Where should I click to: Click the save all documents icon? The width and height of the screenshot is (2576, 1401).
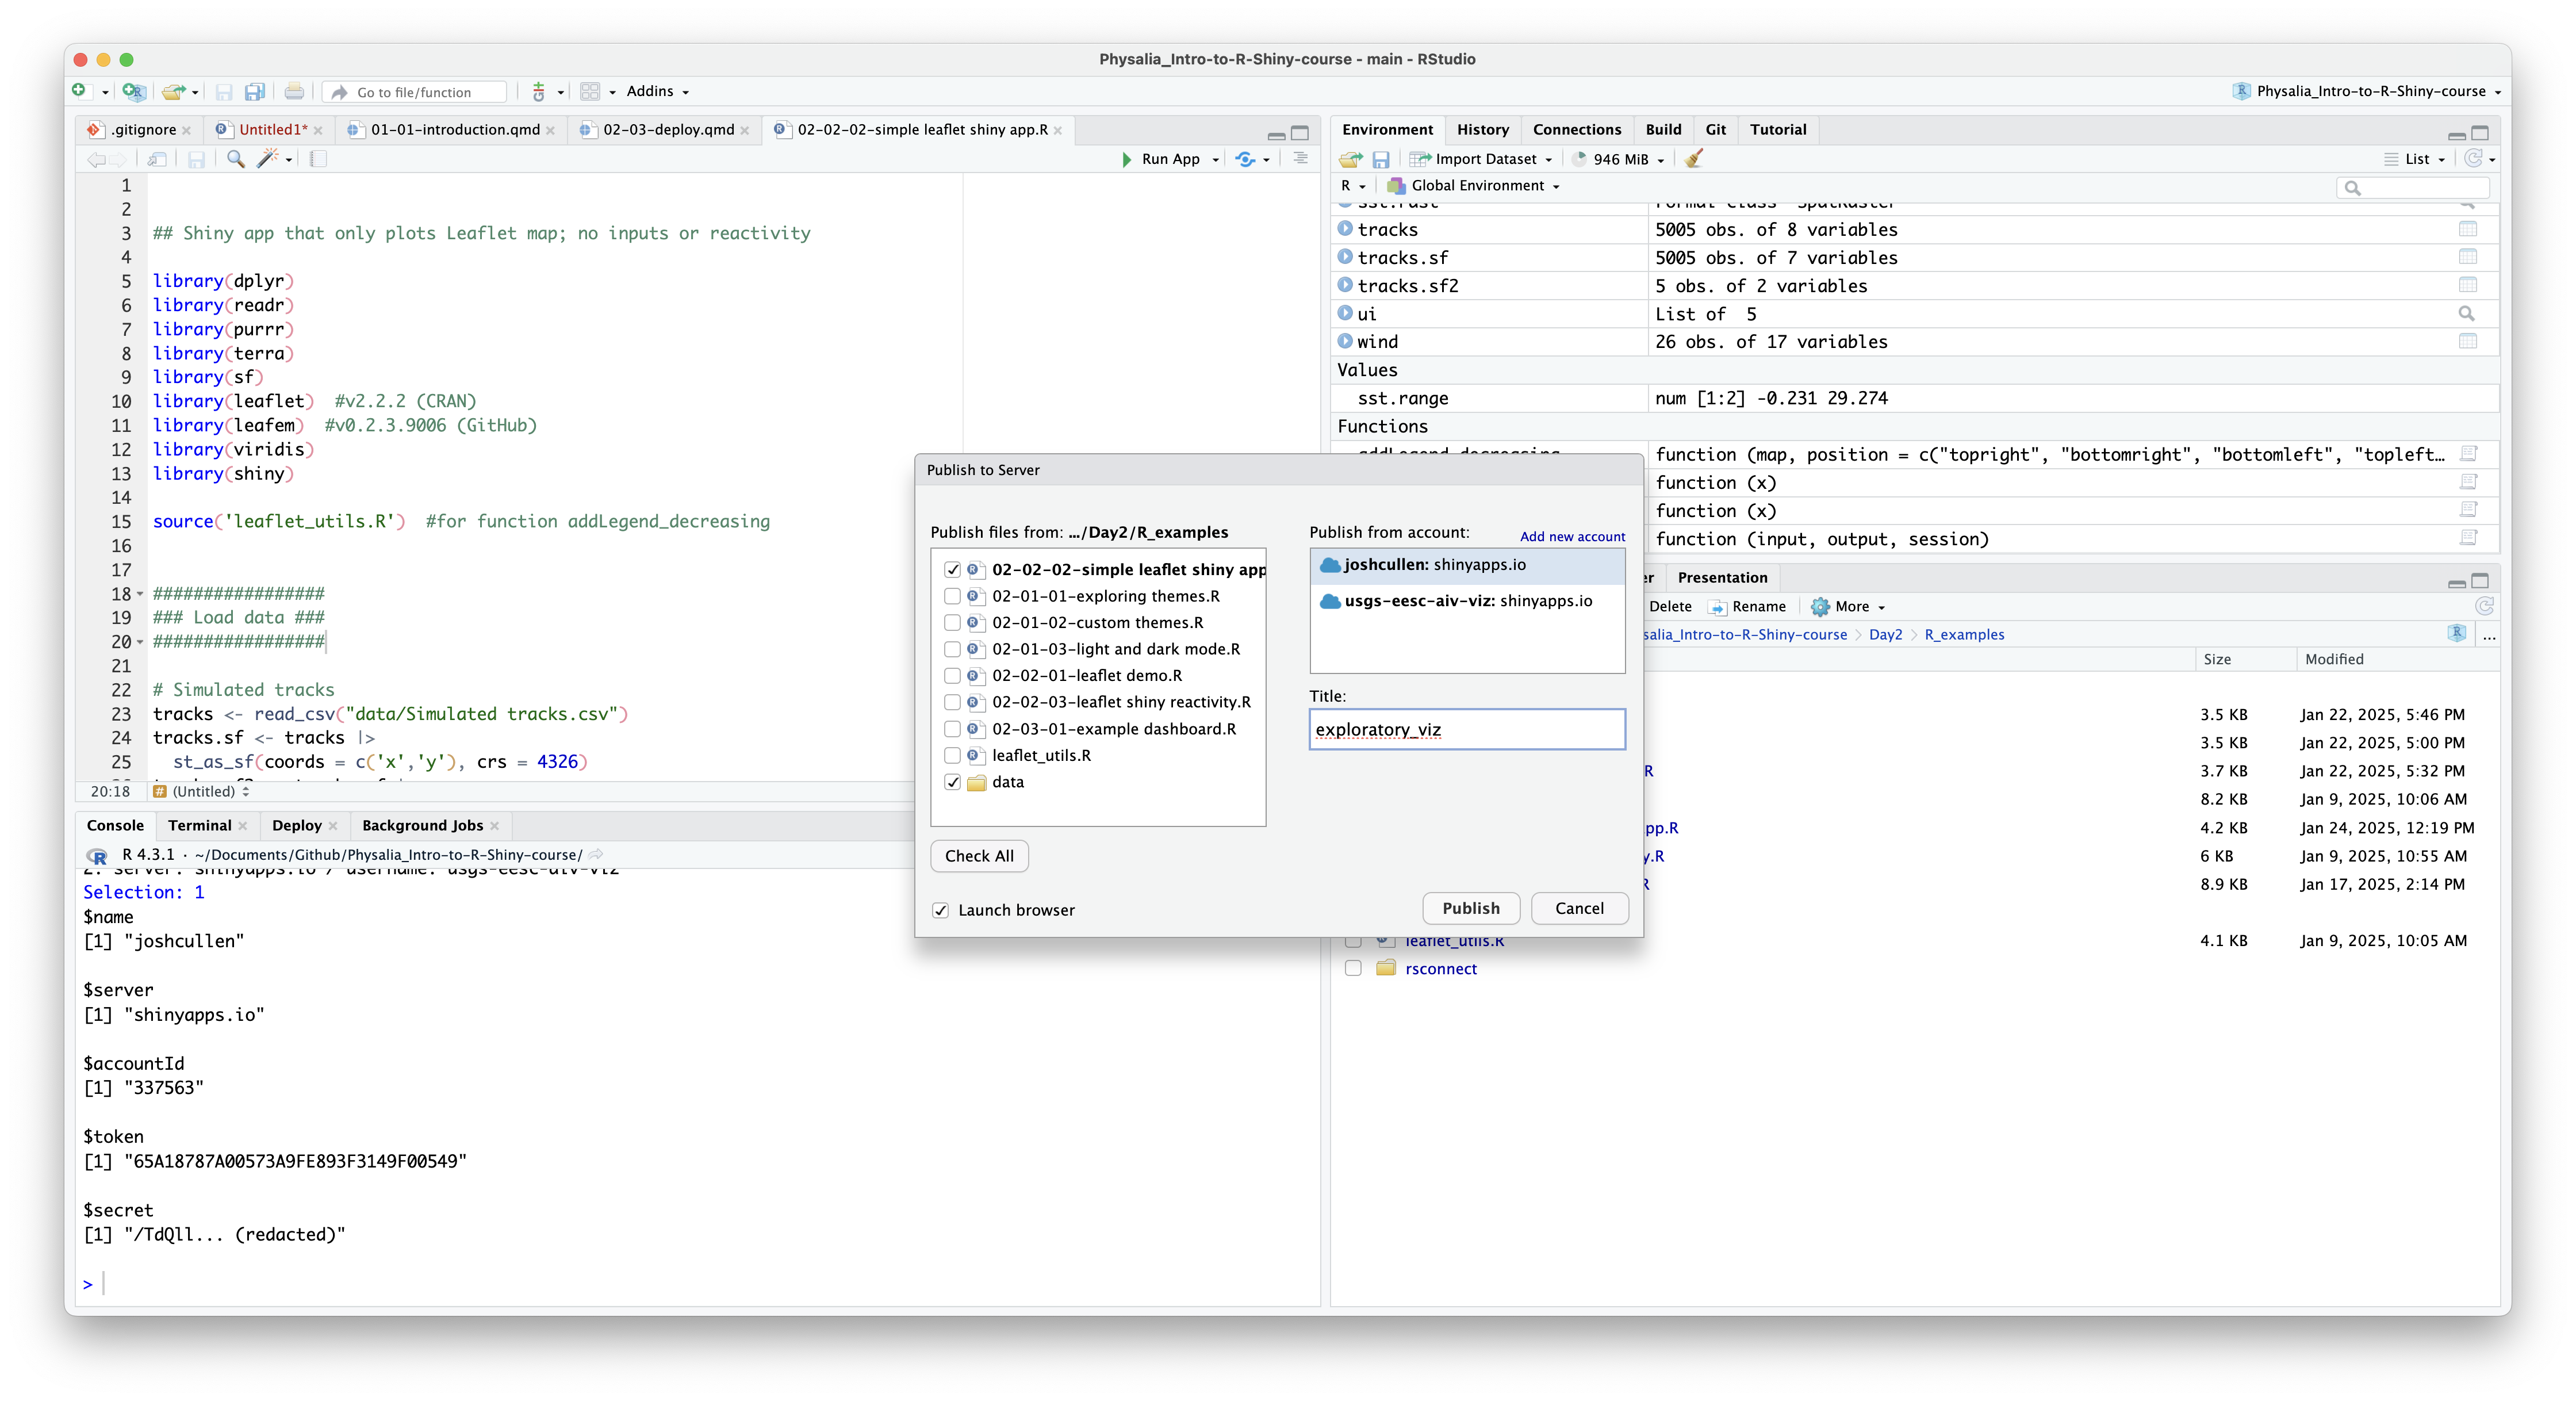click(255, 92)
